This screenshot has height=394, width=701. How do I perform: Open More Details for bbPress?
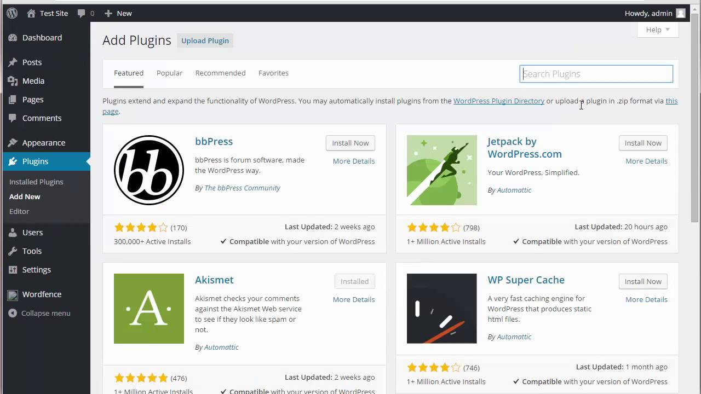tap(354, 161)
